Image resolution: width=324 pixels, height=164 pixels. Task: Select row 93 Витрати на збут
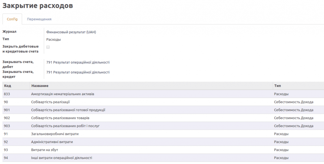tap(163, 150)
